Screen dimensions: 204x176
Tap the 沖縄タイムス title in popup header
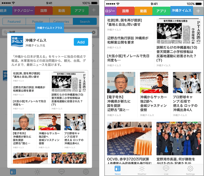36,40
